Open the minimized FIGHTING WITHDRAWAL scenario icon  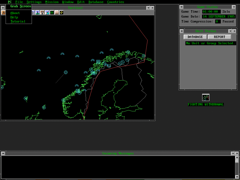click(205, 97)
